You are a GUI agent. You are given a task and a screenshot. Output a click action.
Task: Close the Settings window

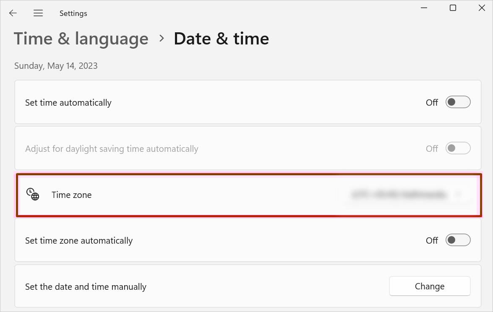pyautogui.click(x=482, y=8)
